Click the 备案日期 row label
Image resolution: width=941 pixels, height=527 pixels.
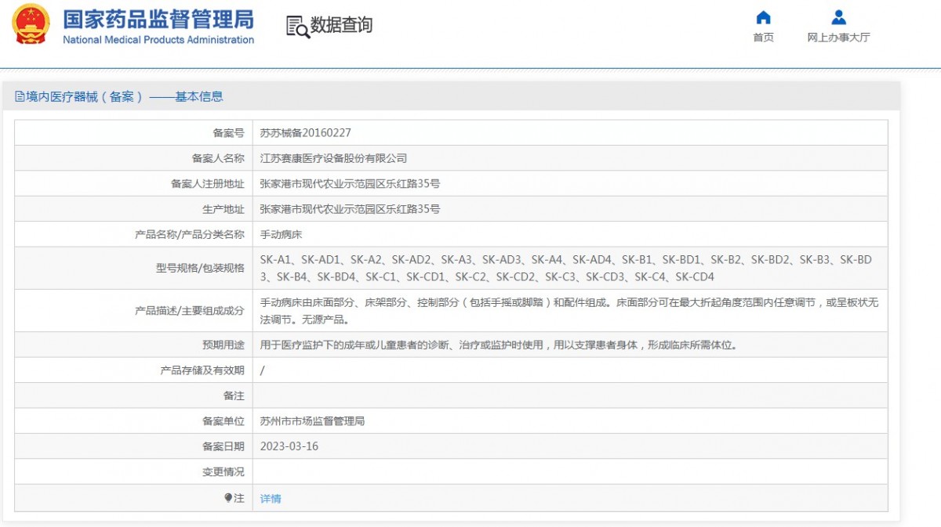pyautogui.click(x=223, y=446)
